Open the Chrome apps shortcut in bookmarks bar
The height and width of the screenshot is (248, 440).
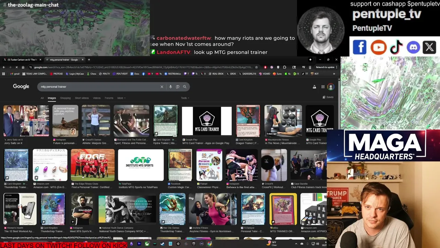coord(3,74)
